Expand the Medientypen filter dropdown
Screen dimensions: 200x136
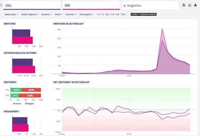click(x=11, y=15)
